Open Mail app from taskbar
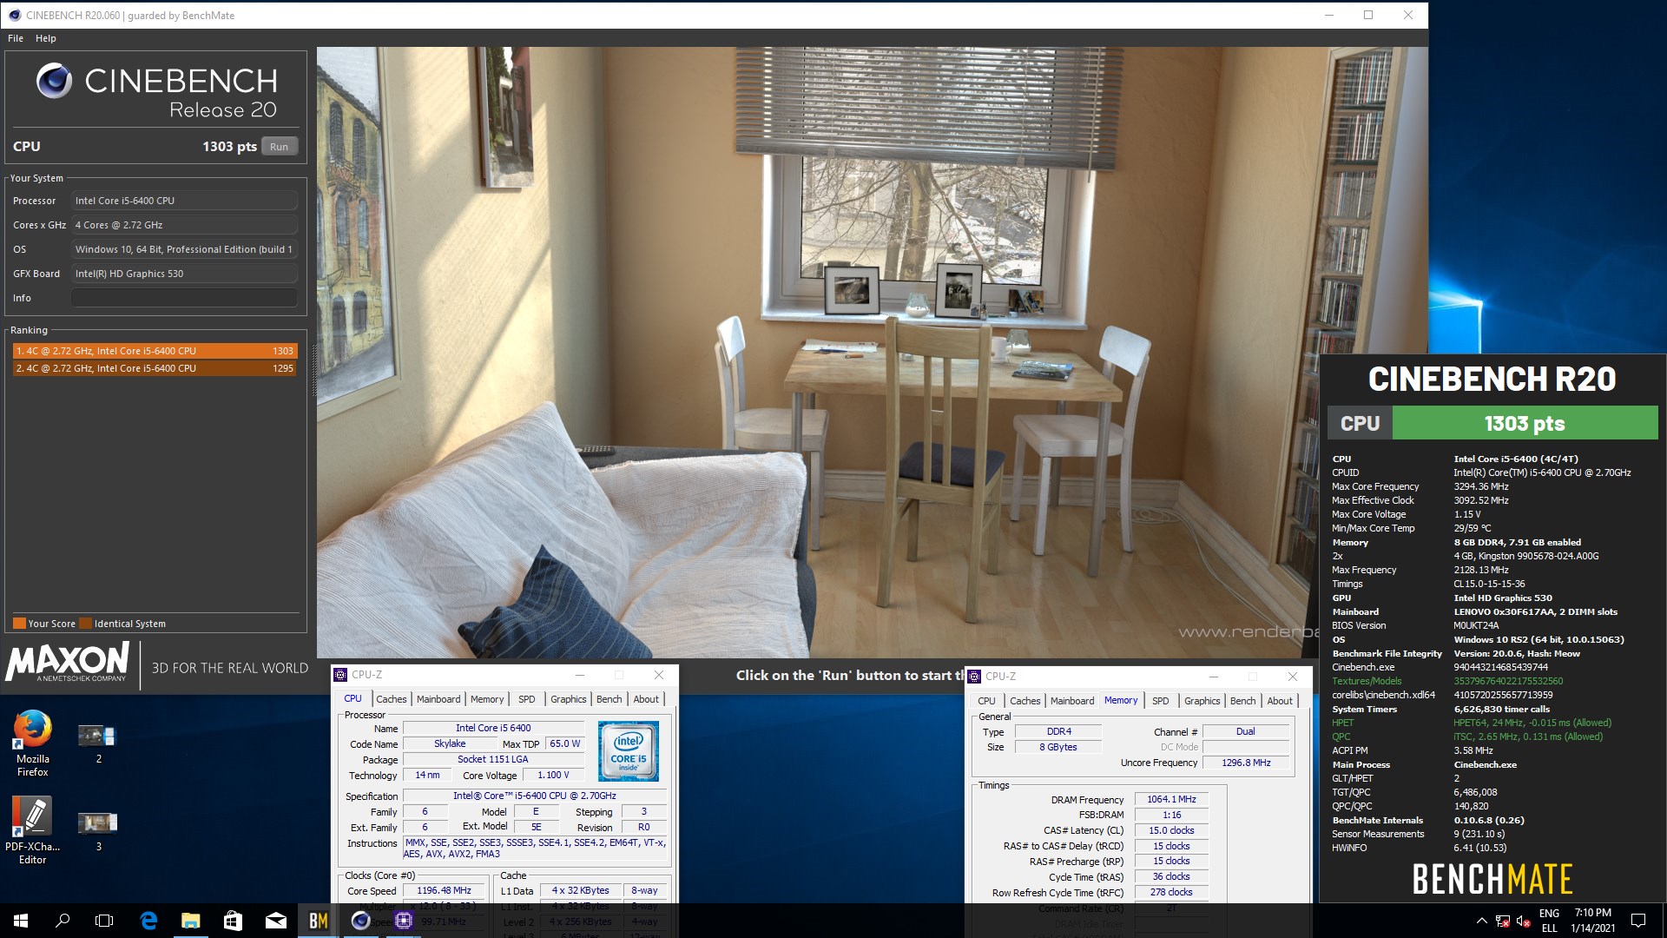The image size is (1667, 938). (275, 921)
